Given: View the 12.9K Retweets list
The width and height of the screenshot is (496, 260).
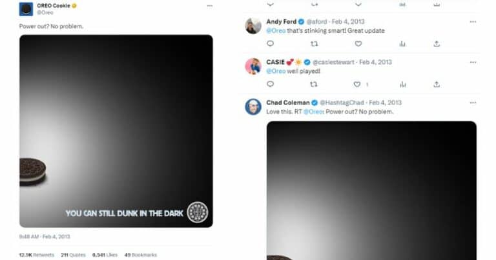Looking at the screenshot, I should pyautogui.click(x=37, y=255).
